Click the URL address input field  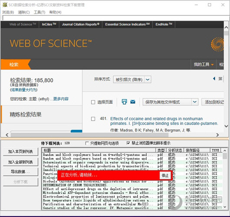coord(116,18)
